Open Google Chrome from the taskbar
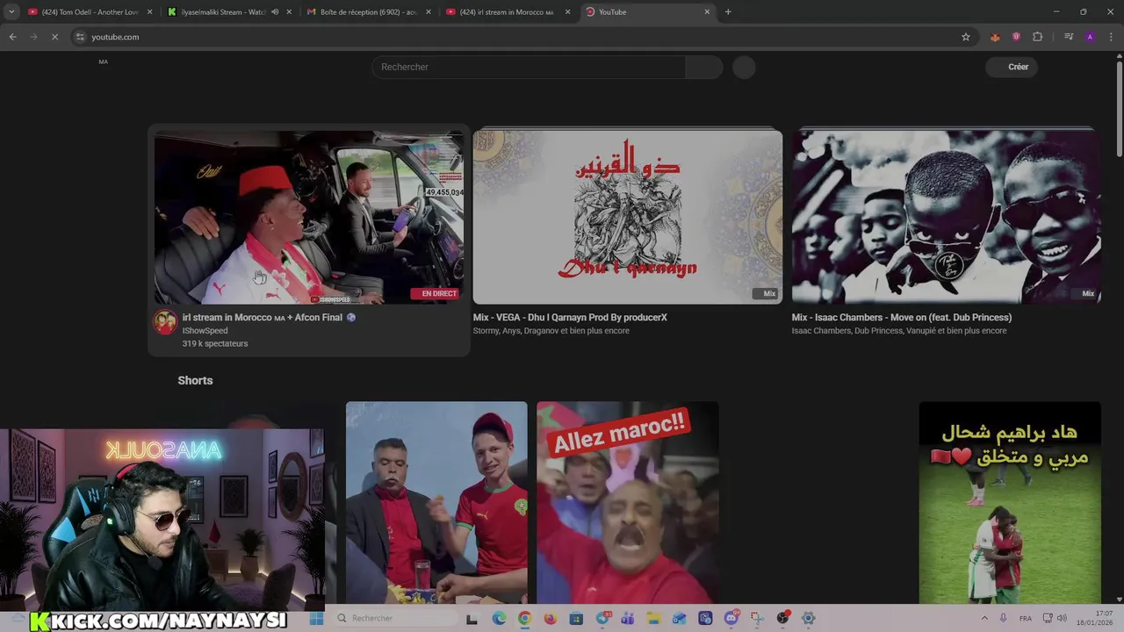 [524, 618]
